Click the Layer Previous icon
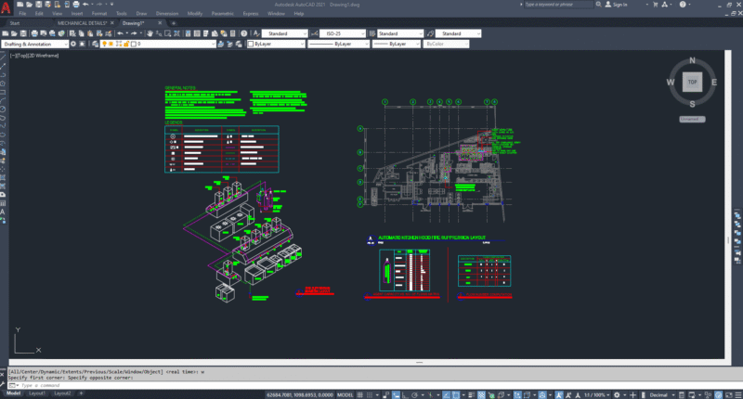Screen dimensions: 743x399 click(x=229, y=44)
